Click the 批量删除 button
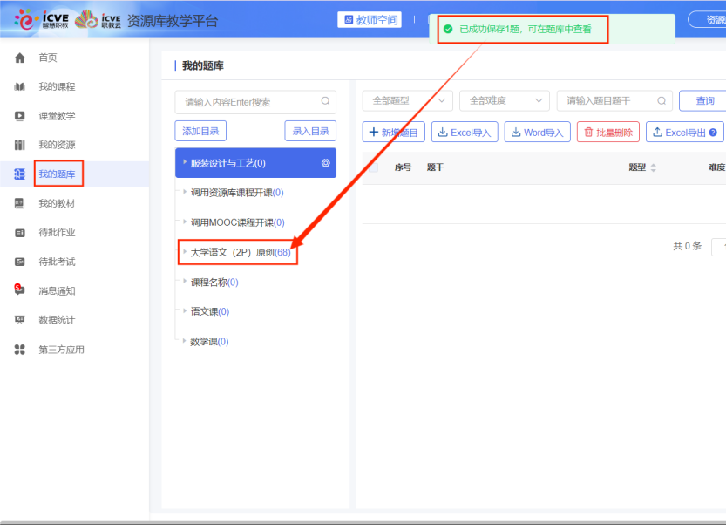The image size is (726, 525). pos(607,133)
